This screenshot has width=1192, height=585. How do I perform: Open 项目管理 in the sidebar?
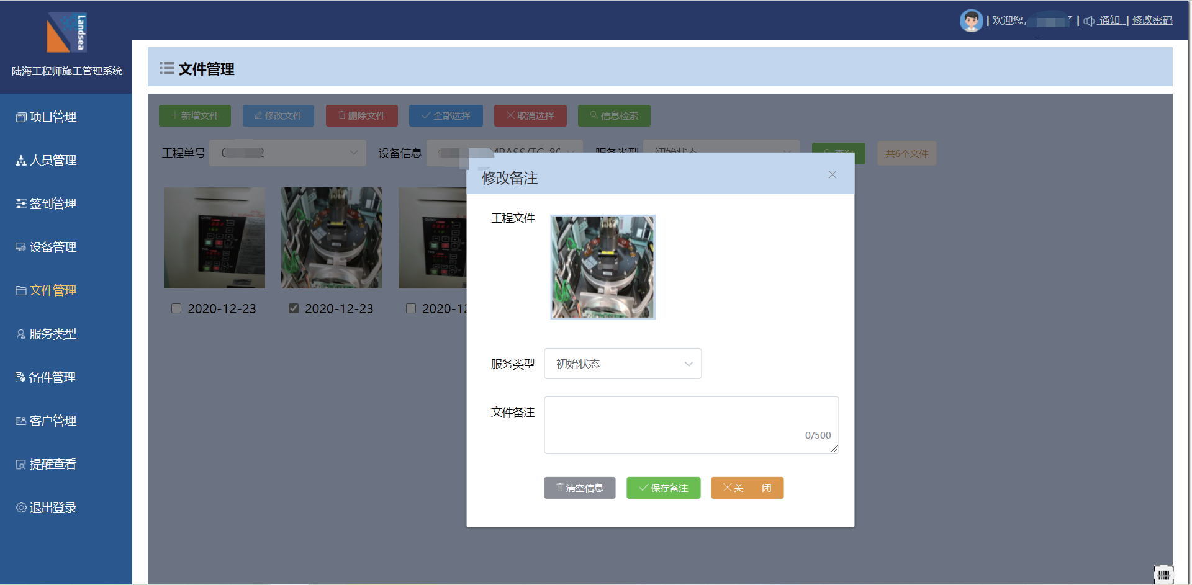[53, 117]
